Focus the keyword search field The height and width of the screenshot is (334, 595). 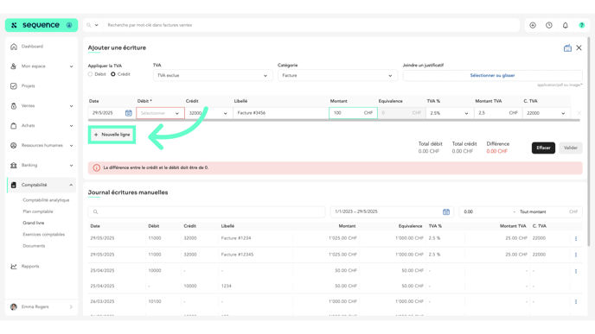[311, 25]
